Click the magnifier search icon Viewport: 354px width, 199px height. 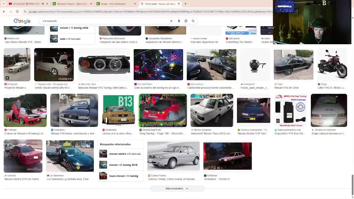(193, 21)
